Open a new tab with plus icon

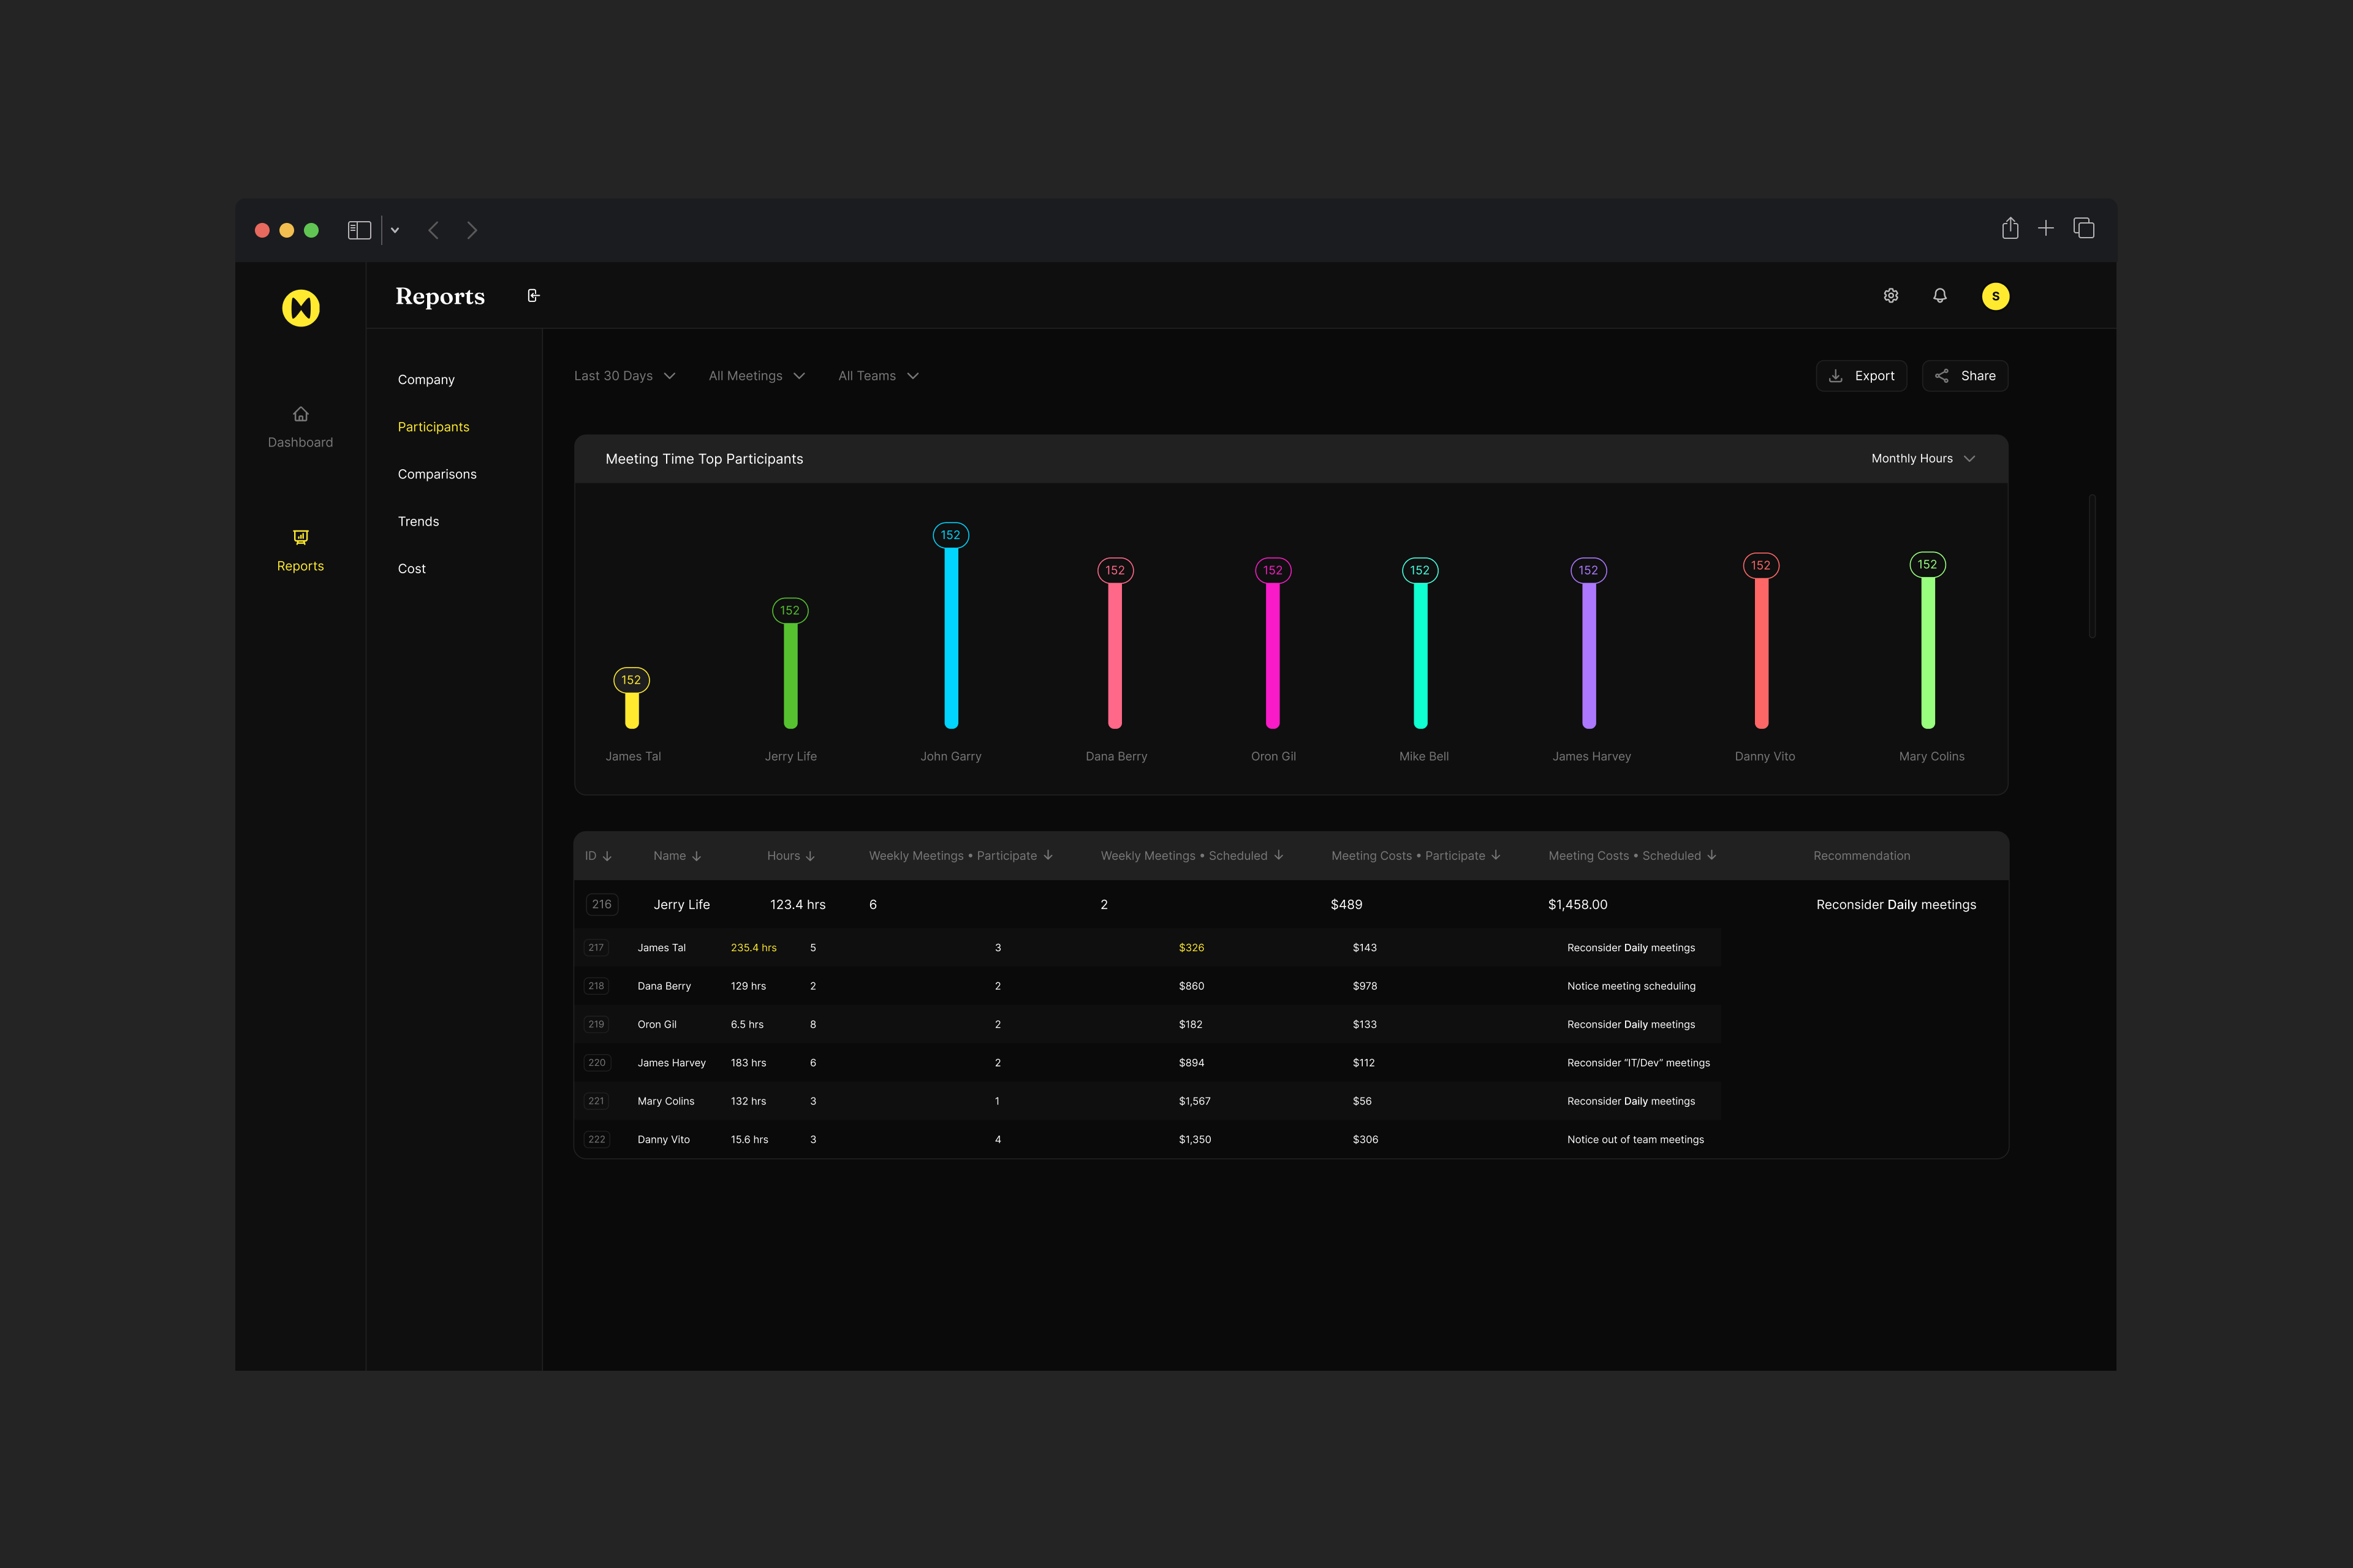point(2046,229)
